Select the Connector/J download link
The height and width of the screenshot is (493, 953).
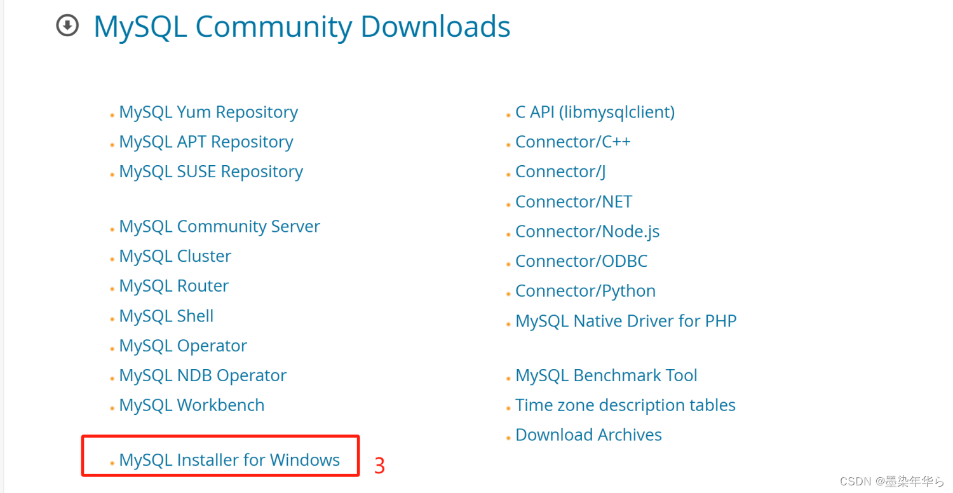tap(560, 172)
